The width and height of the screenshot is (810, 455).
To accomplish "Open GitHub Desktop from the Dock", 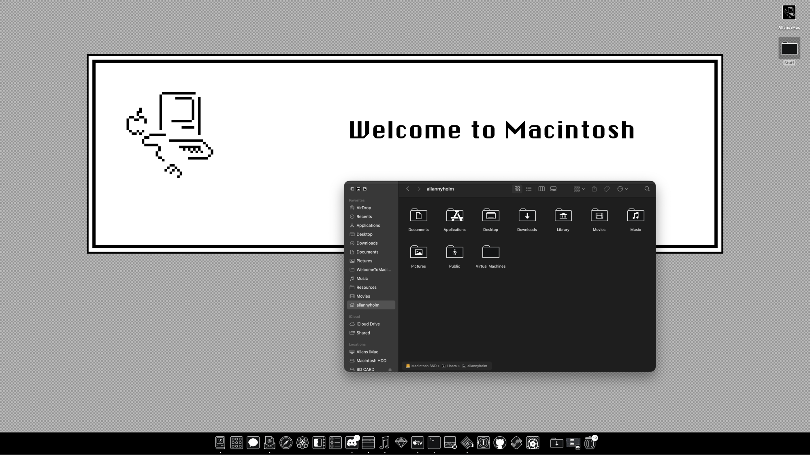I will coord(500,443).
